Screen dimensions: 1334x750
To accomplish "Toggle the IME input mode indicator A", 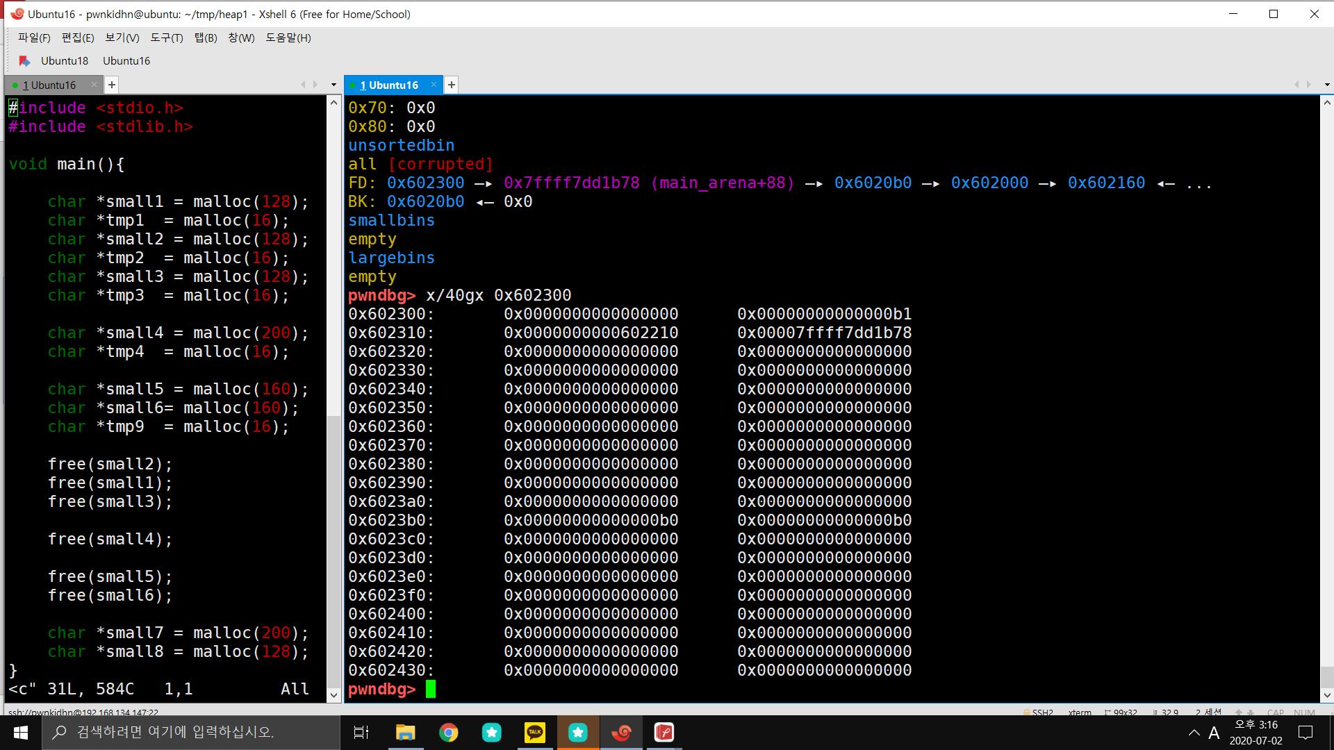I will (1214, 733).
